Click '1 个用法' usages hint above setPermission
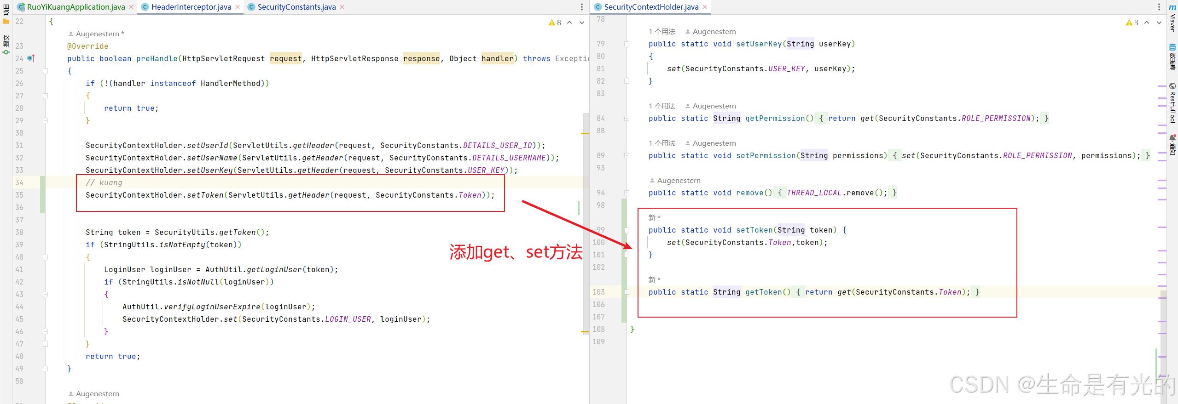Viewport: 1178px width, 404px height. tap(662, 143)
